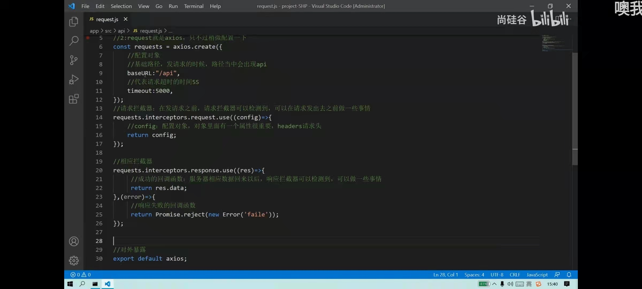The width and height of the screenshot is (642, 289).
Task: Close the request.js editor tab
Action: pyautogui.click(x=125, y=19)
